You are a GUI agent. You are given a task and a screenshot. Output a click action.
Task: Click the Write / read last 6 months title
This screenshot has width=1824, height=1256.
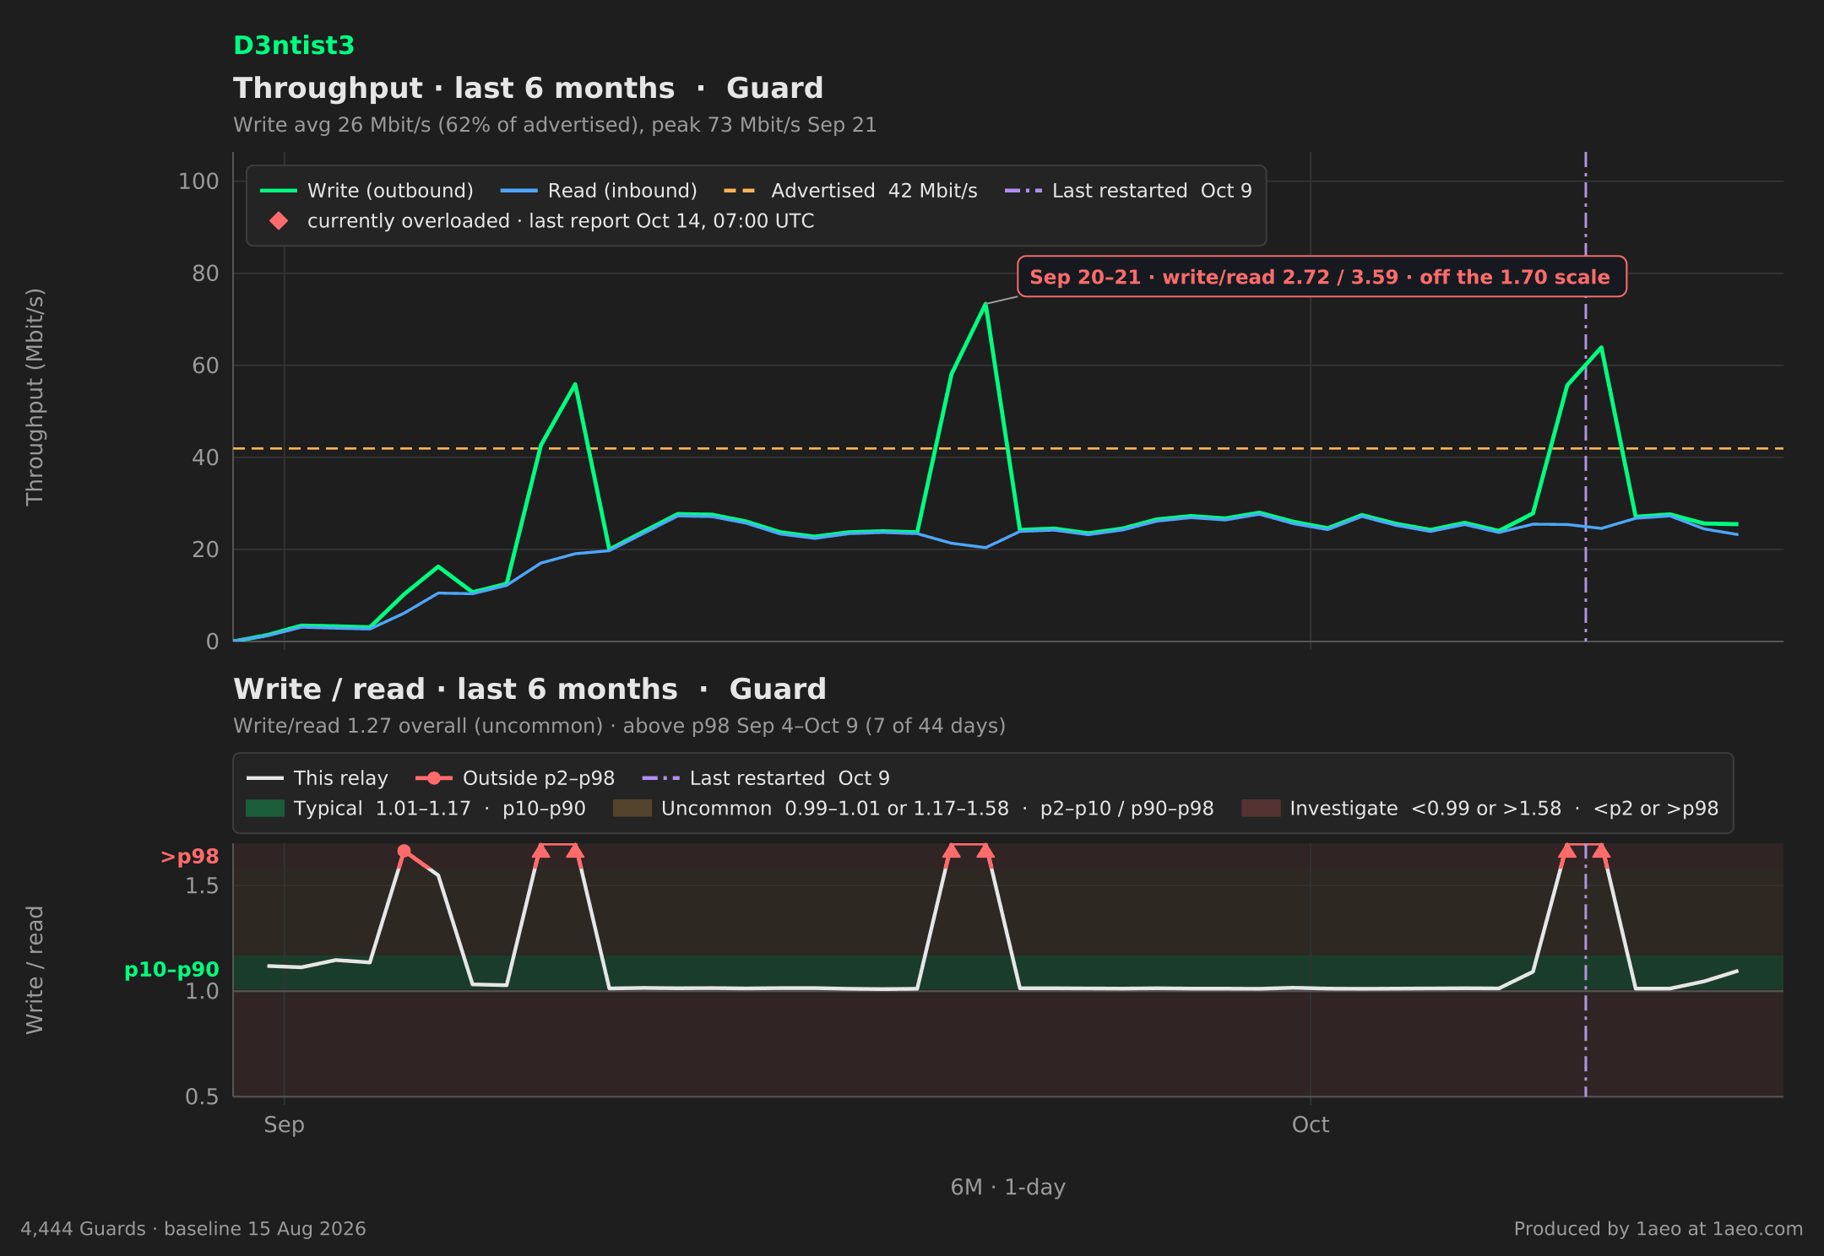tap(529, 689)
